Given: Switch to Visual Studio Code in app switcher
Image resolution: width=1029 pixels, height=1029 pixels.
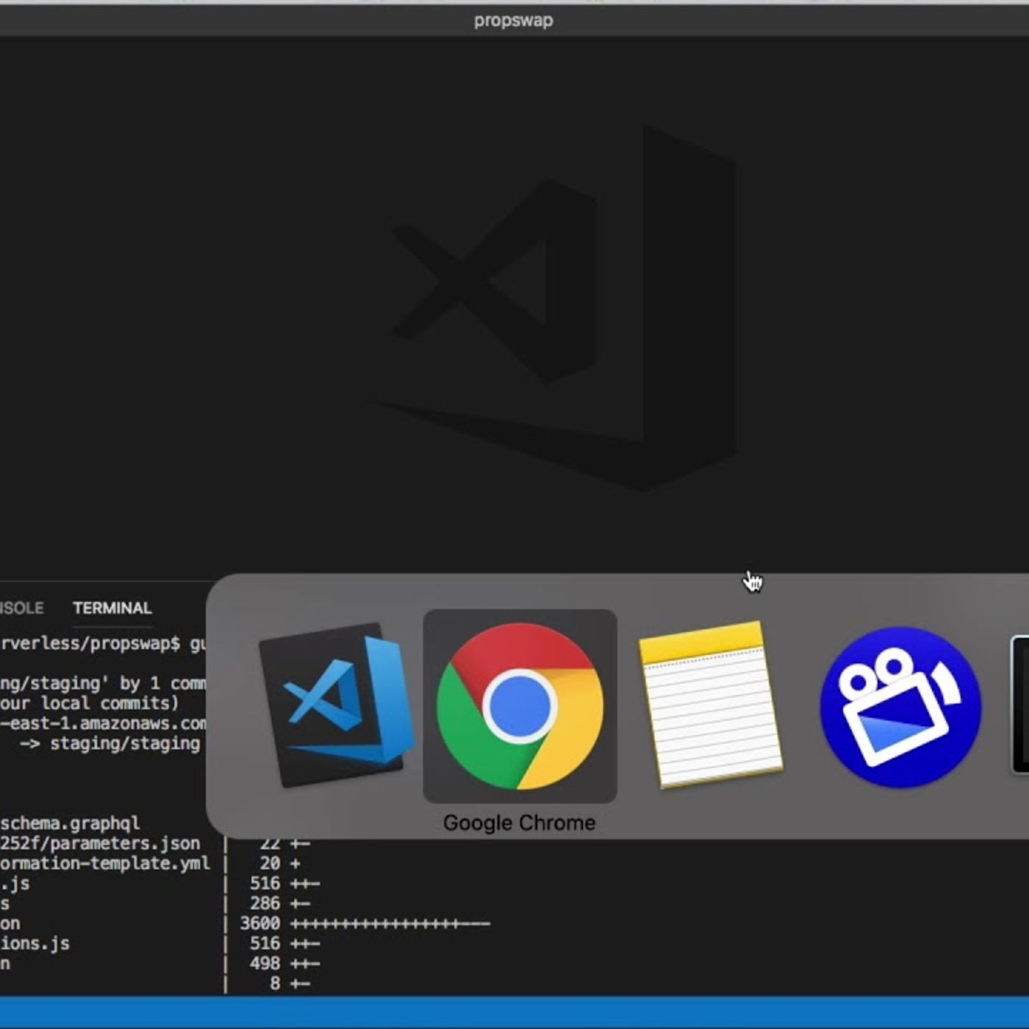Looking at the screenshot, I should coord(337,706).
